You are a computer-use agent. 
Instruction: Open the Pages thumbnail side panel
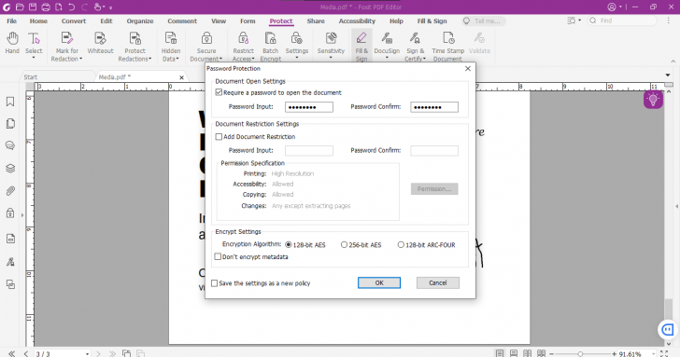10,124
